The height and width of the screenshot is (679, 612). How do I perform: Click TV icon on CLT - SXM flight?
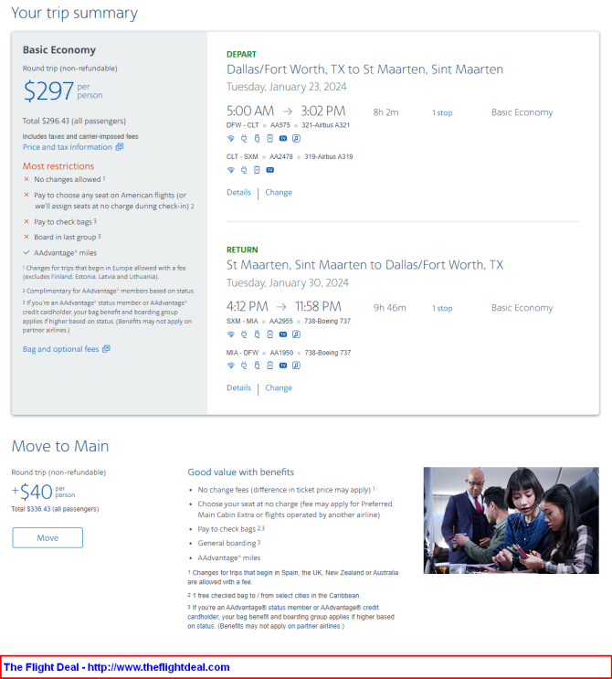[x=270, y=170]
